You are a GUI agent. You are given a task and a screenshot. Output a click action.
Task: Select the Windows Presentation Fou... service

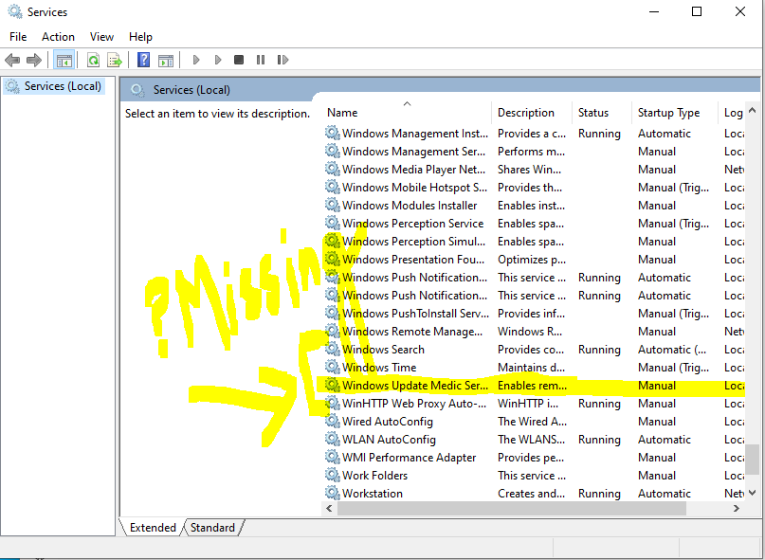(x=412, y=260)
